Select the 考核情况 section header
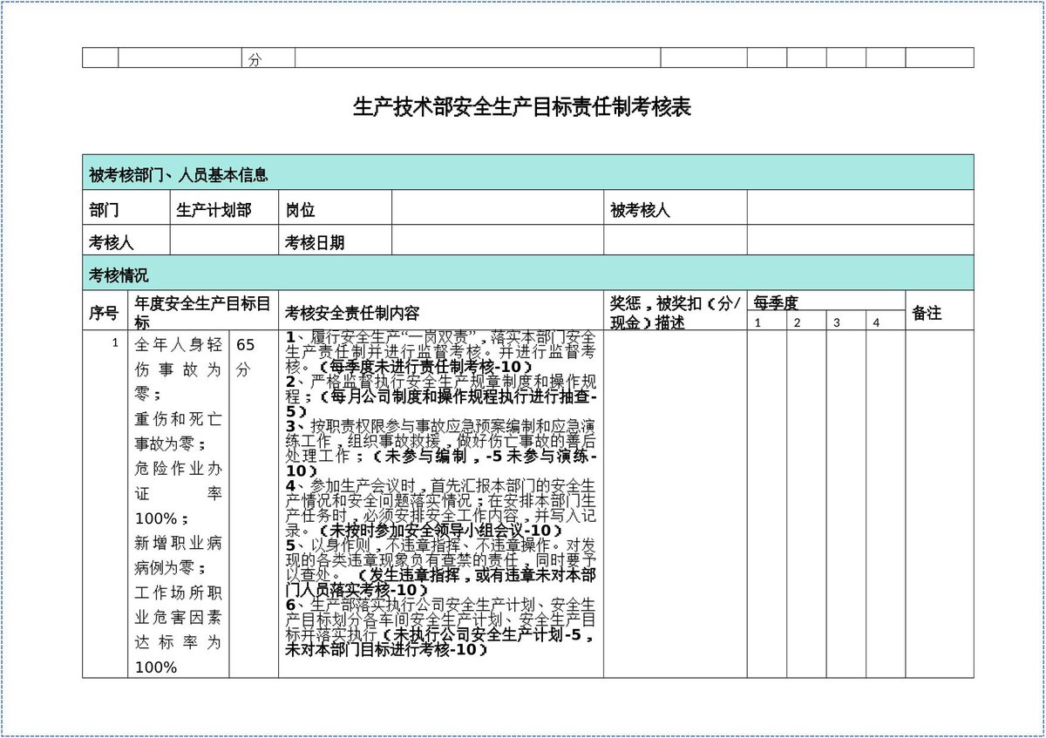 tap(528, 274)
